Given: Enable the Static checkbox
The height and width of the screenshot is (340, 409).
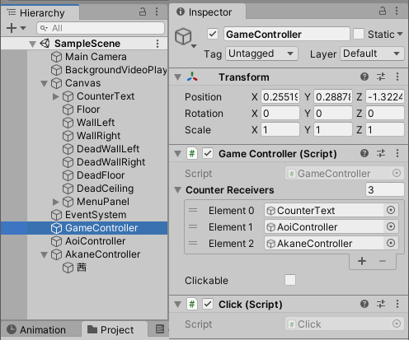Looking at the screenshot, I should coord(359,35).
